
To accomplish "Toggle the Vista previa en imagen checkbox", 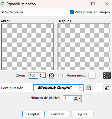I will point(72,12).
